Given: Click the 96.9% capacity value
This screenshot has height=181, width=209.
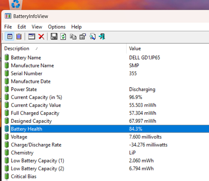Looking at the screenshot, I should (x=135, y=97).
